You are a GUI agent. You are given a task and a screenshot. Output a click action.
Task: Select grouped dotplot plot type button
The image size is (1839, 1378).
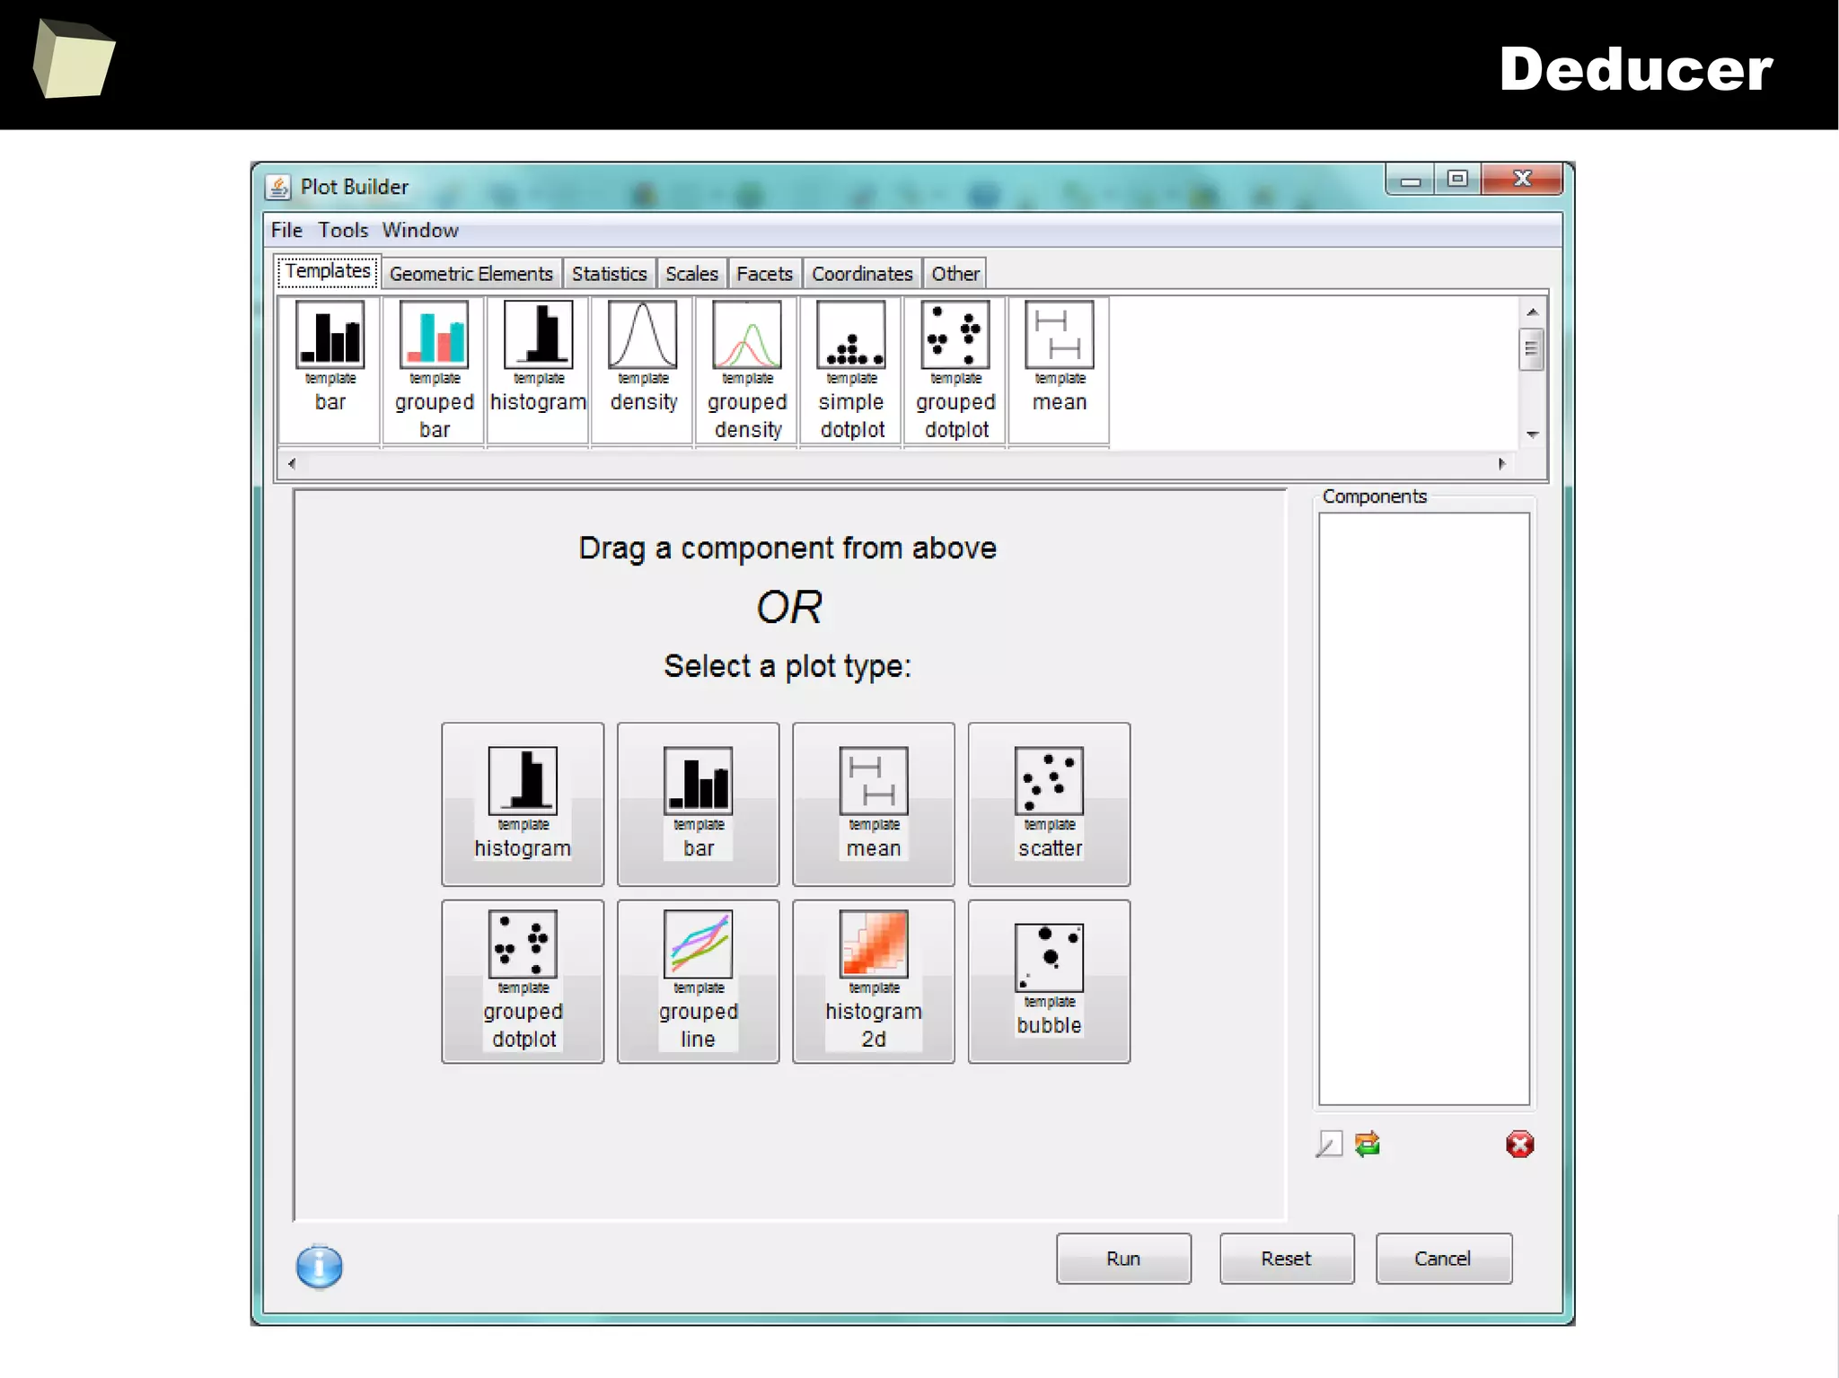(523, 981)
